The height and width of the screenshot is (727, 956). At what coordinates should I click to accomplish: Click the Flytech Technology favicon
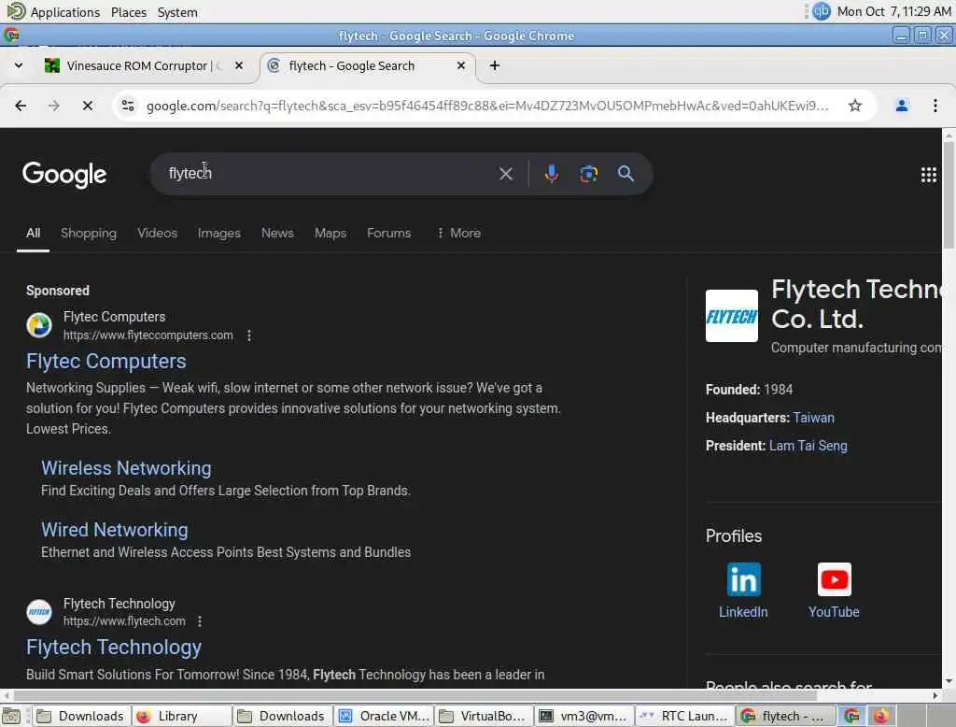pos(39,612)
